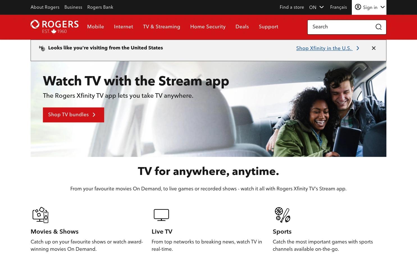Click the Sports balls icon
Screen dimensions: 417x278
pyautogui.click(x=282, y=215)
